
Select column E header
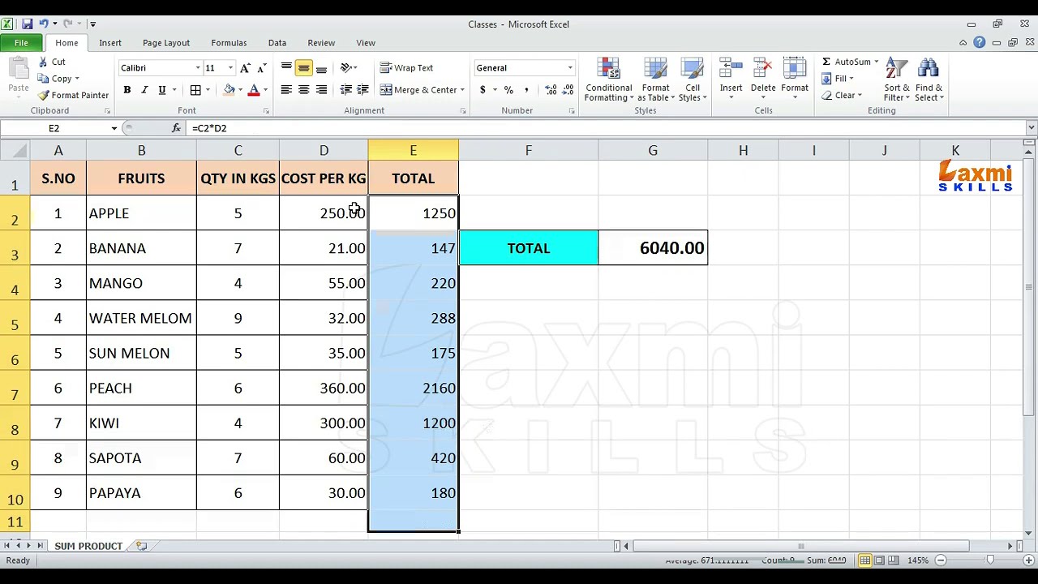tap(413, 151)
